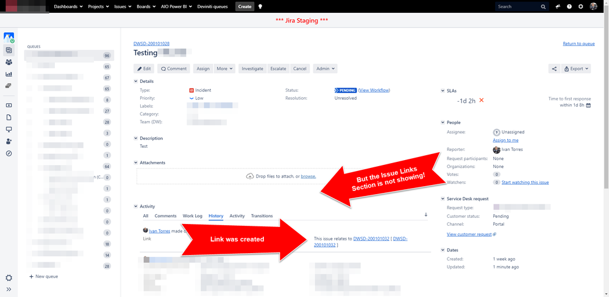Click the Investigate transition button
Image resolution: width=609 pixels, height=297 pixels.
coord(252,69)
